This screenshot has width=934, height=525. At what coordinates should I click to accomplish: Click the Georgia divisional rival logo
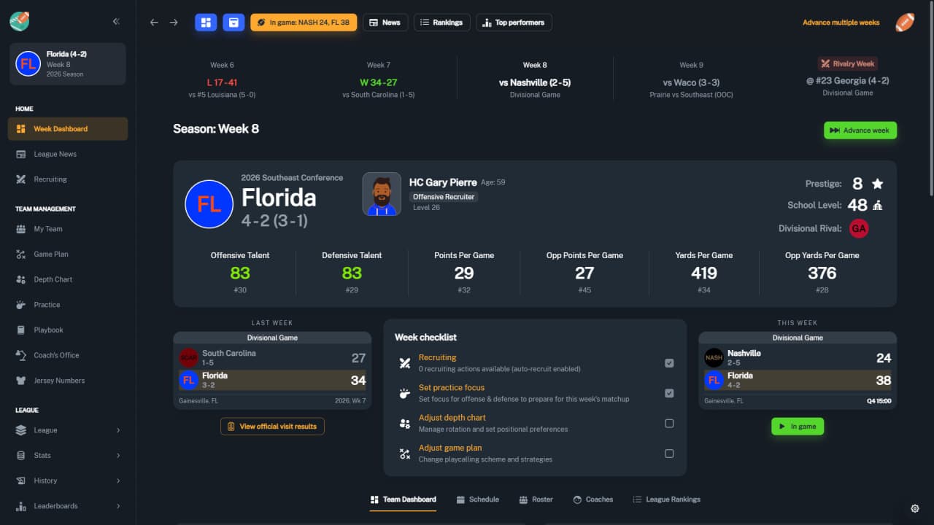click(x=859, y=228)
